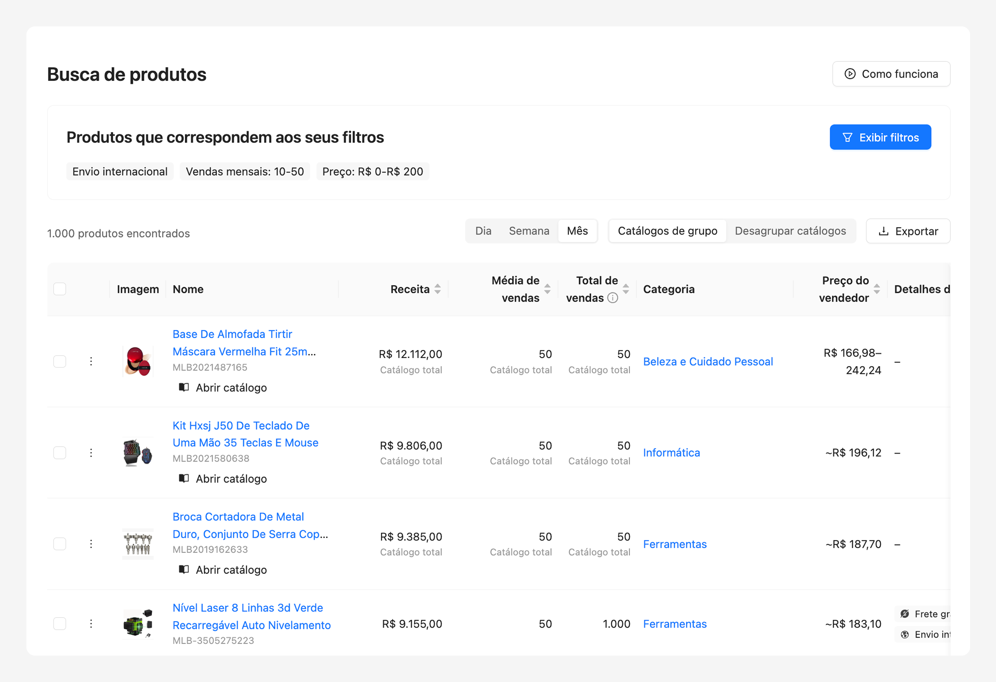Image resolution: width=996 pixels, height=682 pixels.
Task: Click the Vendas mensais: 10-50 filter tag
Action: pos(245,171)
